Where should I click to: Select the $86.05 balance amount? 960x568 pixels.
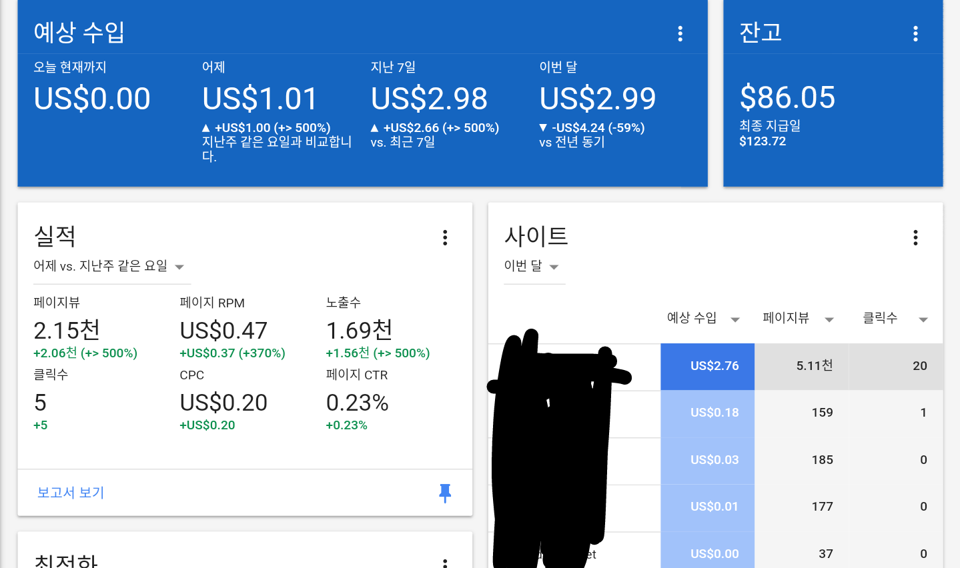pos(787,98)
